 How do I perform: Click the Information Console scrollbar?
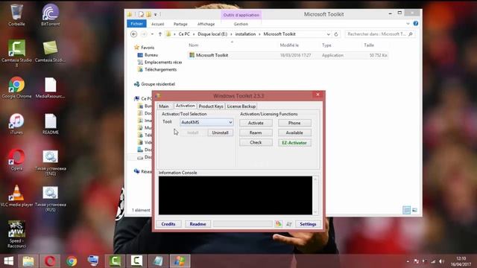pyautogui.click(x=315, y=195)
